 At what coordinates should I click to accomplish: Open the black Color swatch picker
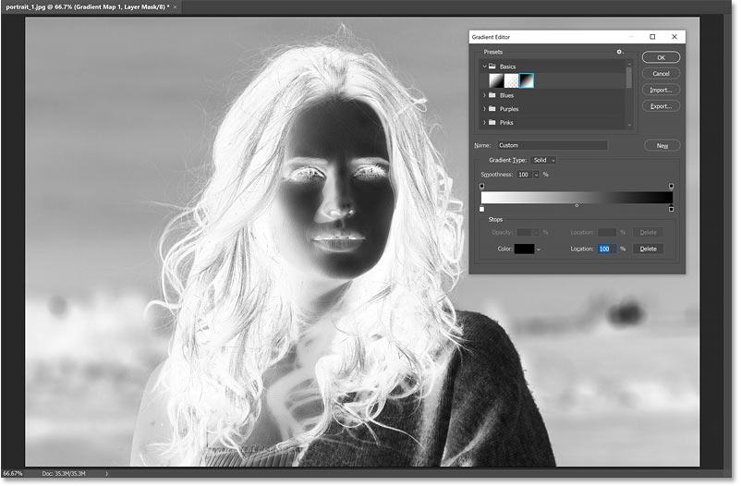[524, 249]
